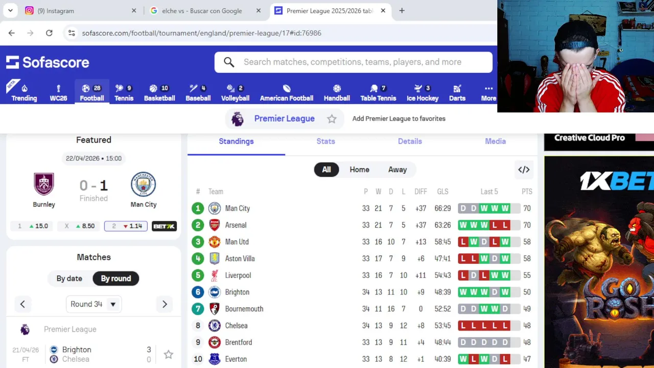Select the Handball sport icon
This screenshot has width=654, height=368.
click(337, 93)
